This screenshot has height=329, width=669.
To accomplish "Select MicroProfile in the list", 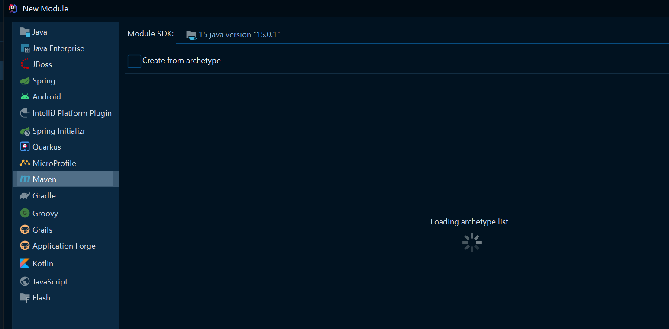I will (66, 163).
